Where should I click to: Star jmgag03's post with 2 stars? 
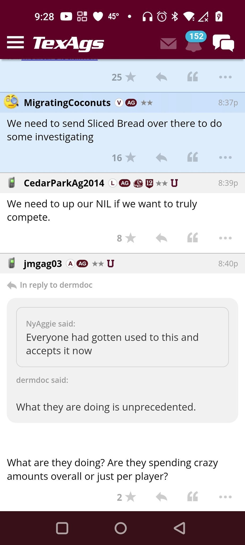(x=130, y=497)
